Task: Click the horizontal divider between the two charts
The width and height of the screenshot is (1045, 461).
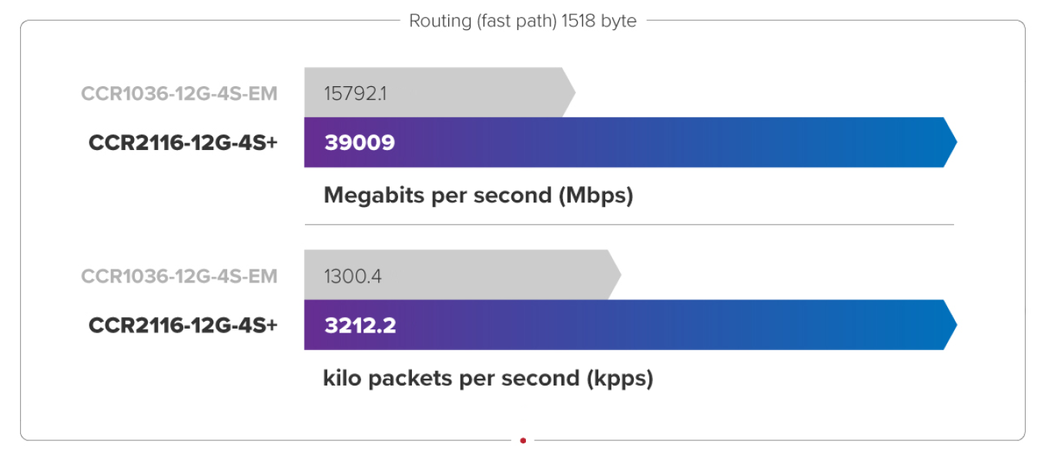Action: coord(628,225)
